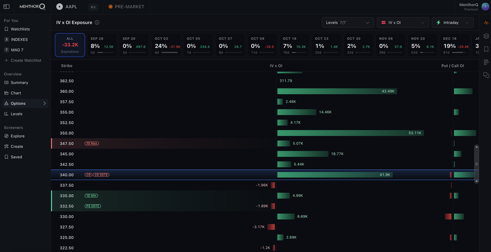491x252 pixels.
Task: Select the SEP 30 expiration card
Action: tap(134, 45)
